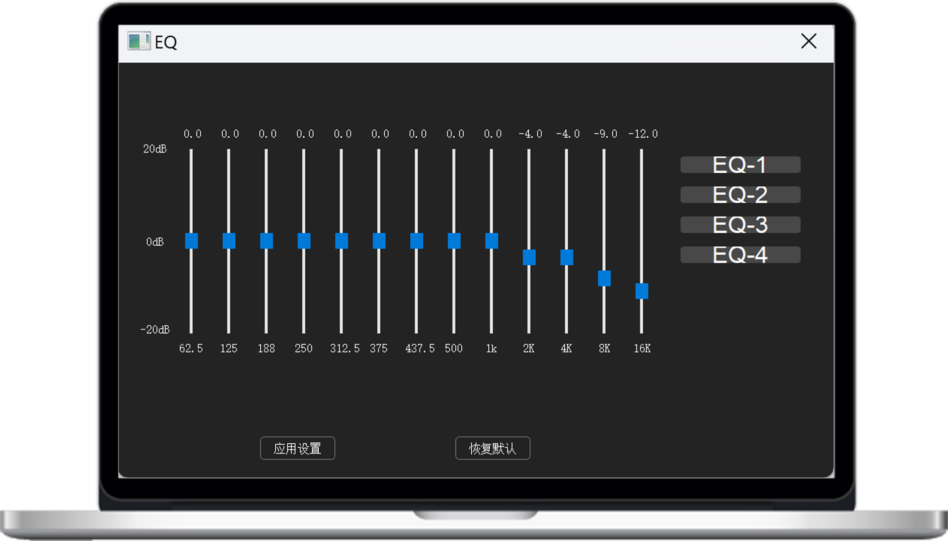Viewport: 948px width, 541px height.
Task: Select the EQ-1 preset
Action: 740,165
